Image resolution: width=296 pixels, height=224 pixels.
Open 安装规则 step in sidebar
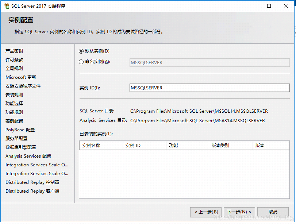point(14,95)
